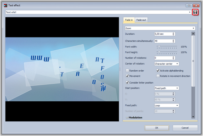This screenshot has height=136, width=203.
Task: Click the scrollbar down arrow
Action: click(x=193, y=117)
